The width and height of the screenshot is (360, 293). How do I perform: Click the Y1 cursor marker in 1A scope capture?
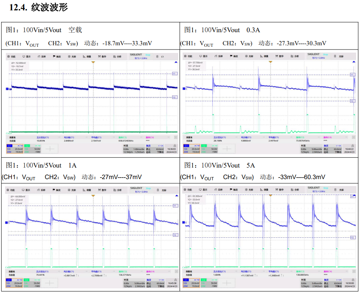175,206
